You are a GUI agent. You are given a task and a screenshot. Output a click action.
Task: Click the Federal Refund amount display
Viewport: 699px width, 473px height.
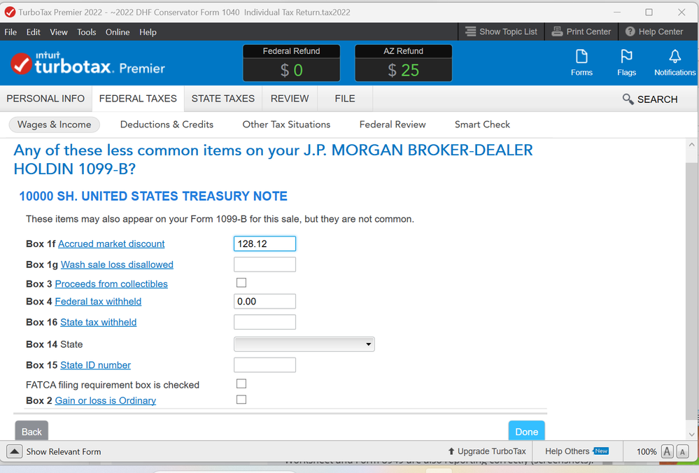292,70
